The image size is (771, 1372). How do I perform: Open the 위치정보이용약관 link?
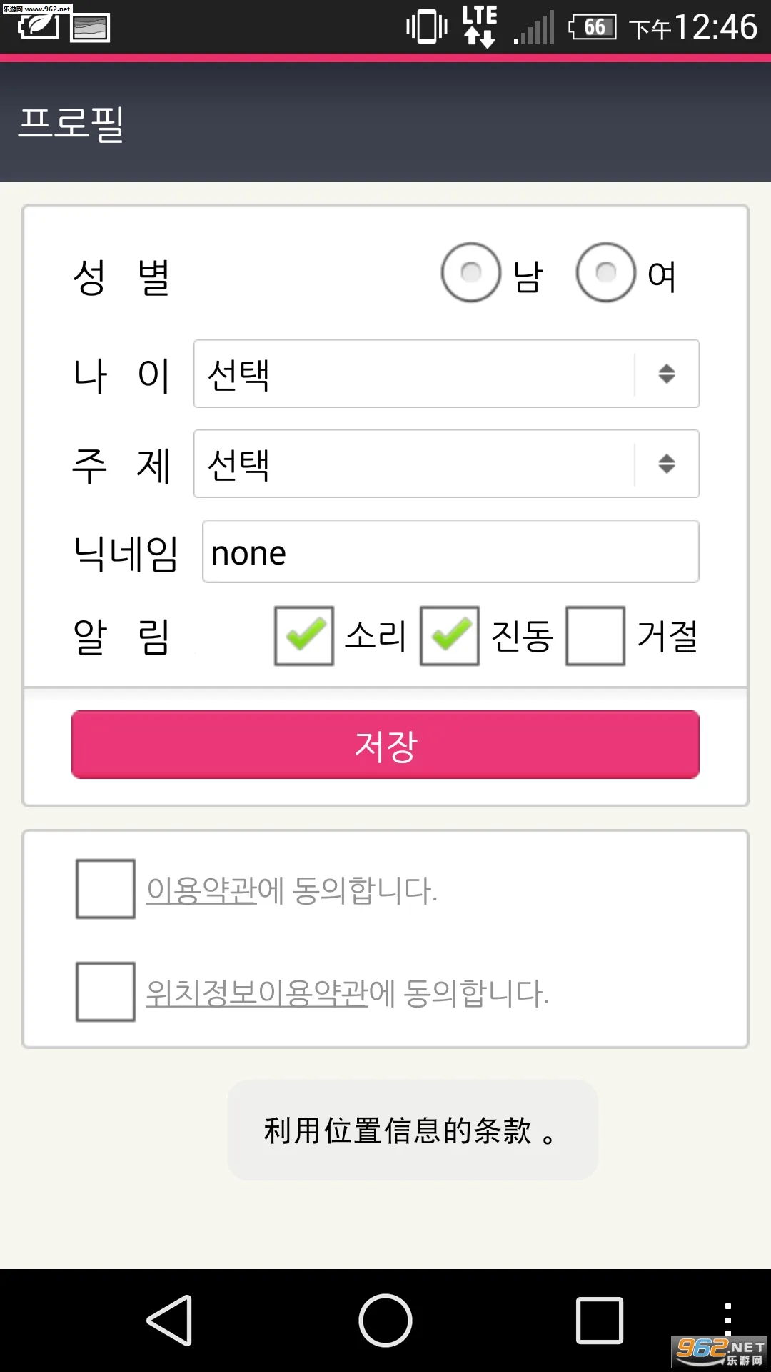pos(257,993)
